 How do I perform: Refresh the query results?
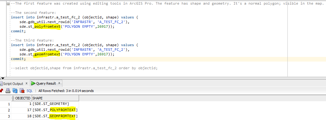[15, 90]
